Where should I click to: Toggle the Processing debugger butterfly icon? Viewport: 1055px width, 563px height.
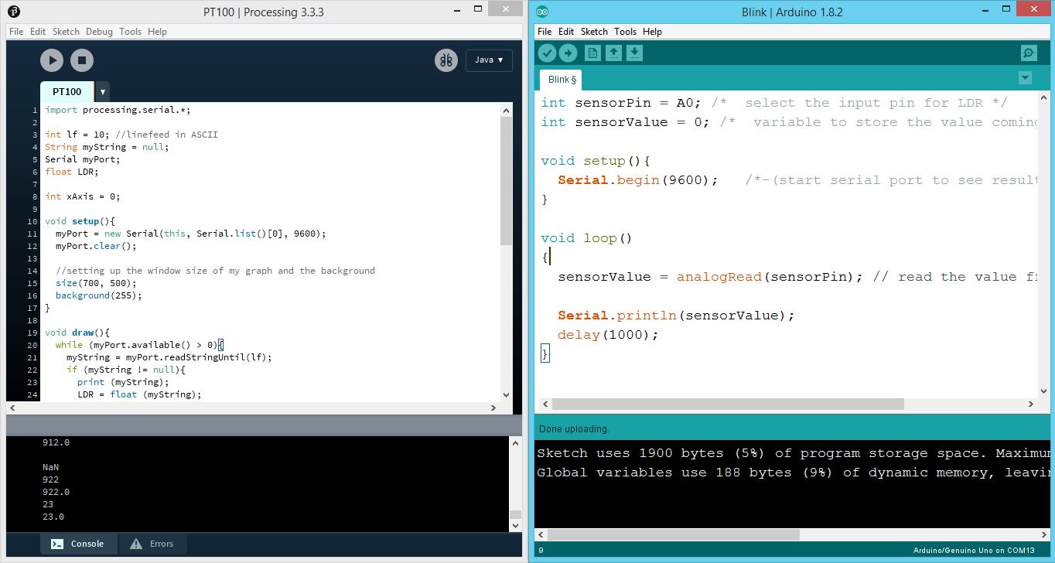446,60
